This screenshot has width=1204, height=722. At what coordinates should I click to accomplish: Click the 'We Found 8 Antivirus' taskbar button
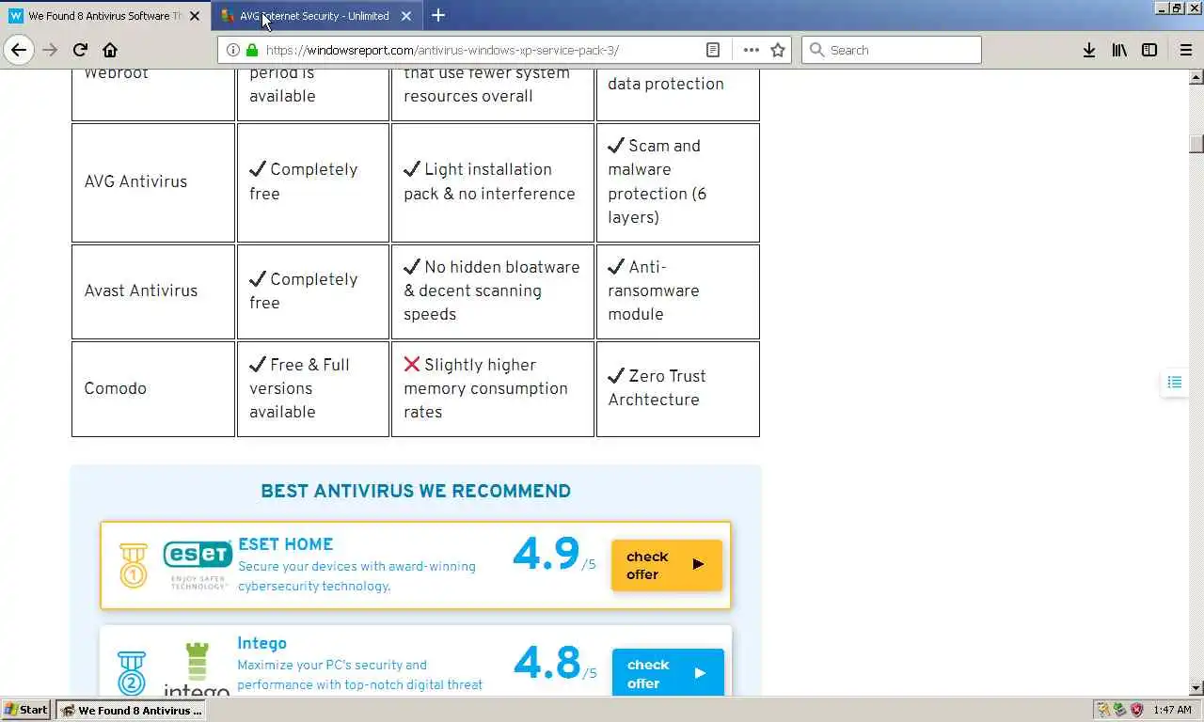tap(131, 710)
